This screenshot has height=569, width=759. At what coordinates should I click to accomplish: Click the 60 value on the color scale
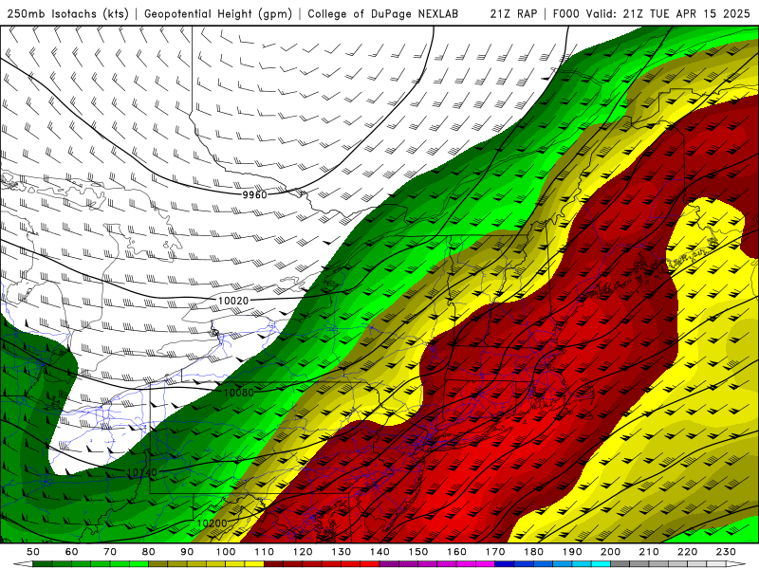72,552
